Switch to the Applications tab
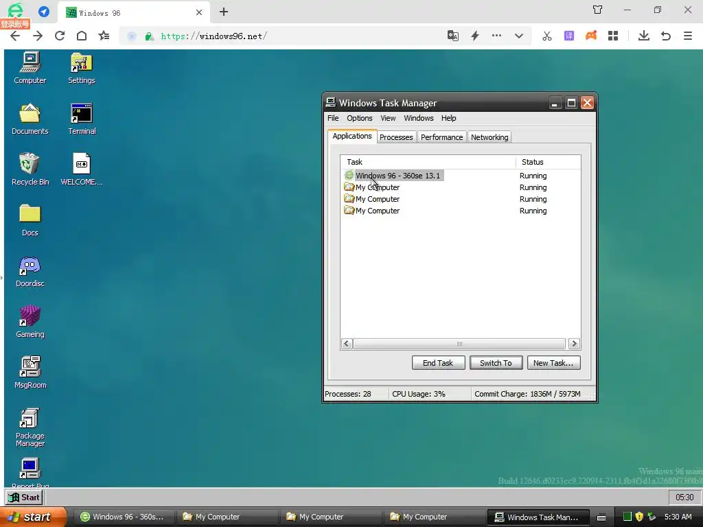 (352, 137)
